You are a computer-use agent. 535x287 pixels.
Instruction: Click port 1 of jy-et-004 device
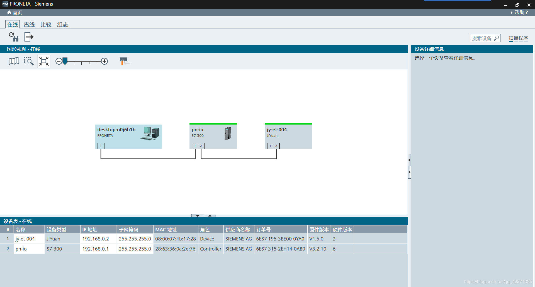pyautogui.click(x=270, y=146)
